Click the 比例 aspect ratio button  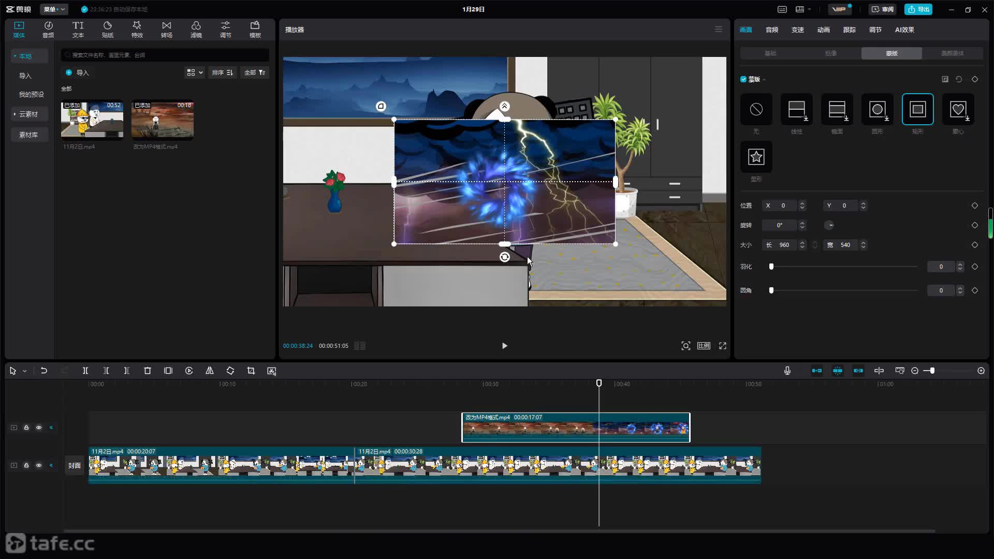click(x=704, y=346)
